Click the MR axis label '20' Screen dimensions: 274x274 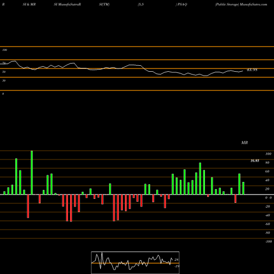[267, 189]
